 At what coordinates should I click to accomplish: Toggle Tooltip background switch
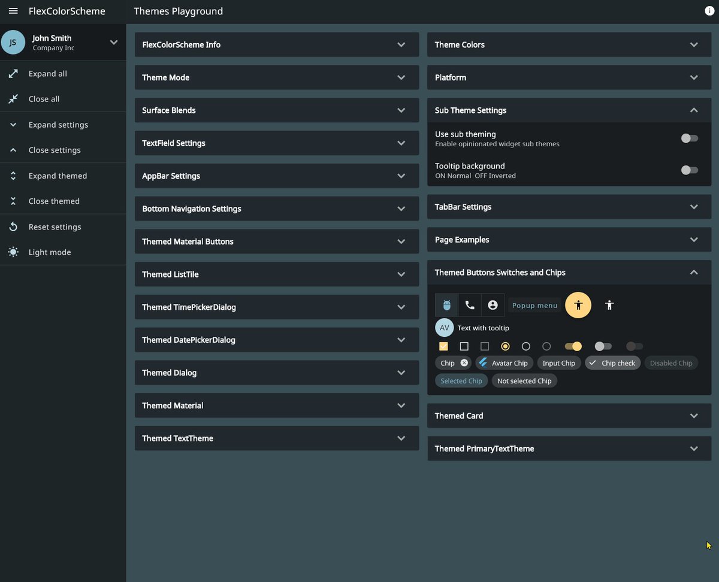point(690,170)
